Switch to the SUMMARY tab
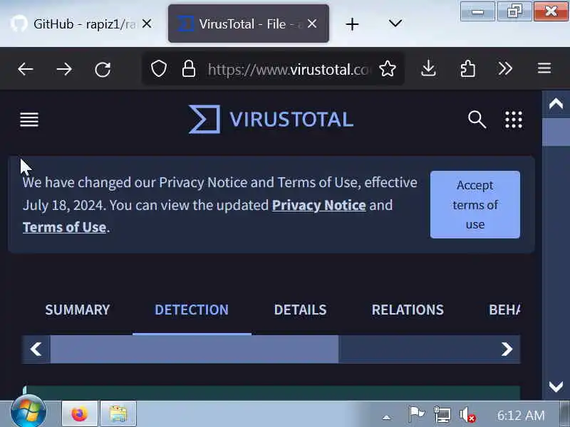 (78, 310)
